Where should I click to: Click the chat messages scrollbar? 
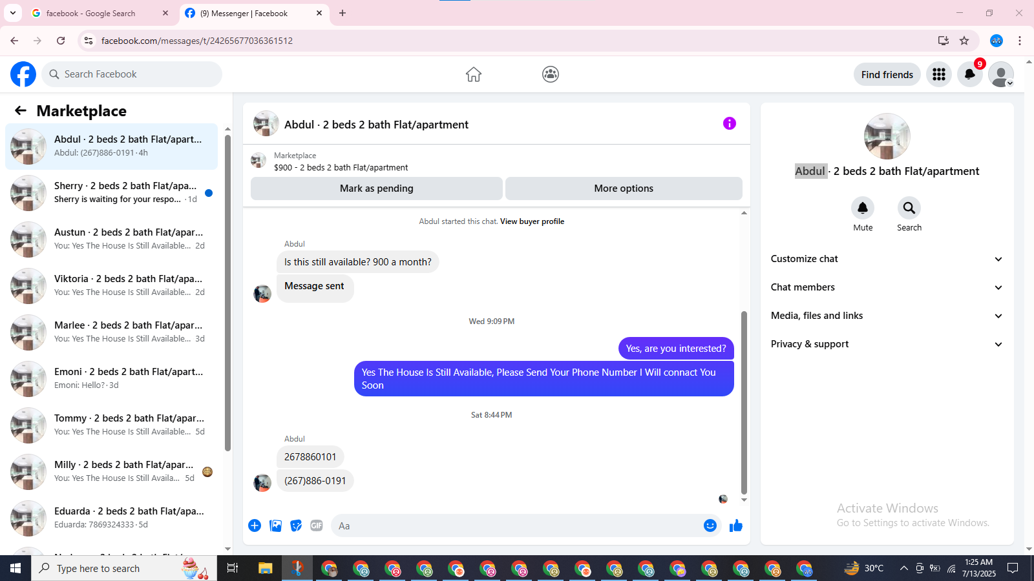[744, 402]
